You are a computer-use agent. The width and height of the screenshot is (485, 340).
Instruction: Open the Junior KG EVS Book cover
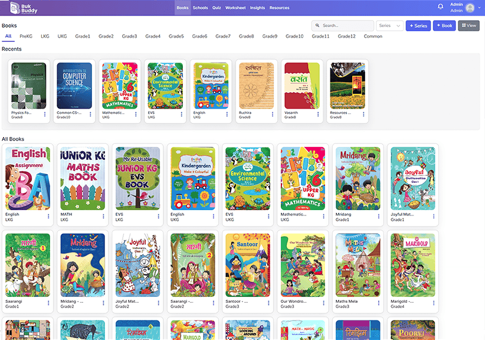(x=137, y=178)
